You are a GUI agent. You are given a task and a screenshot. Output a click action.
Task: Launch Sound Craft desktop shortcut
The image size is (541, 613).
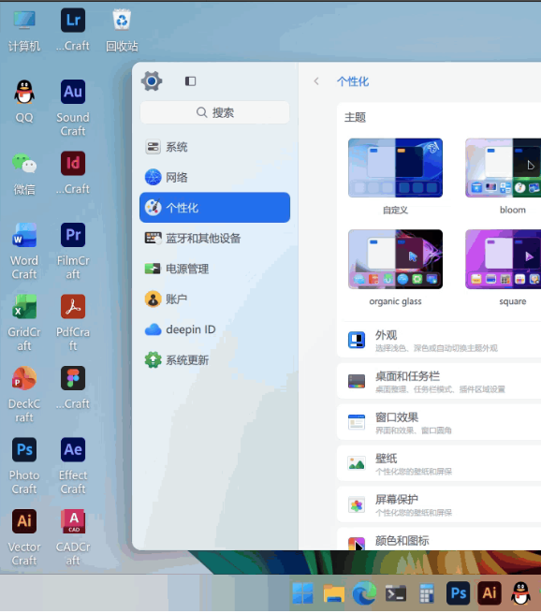[x=73, y=108]
